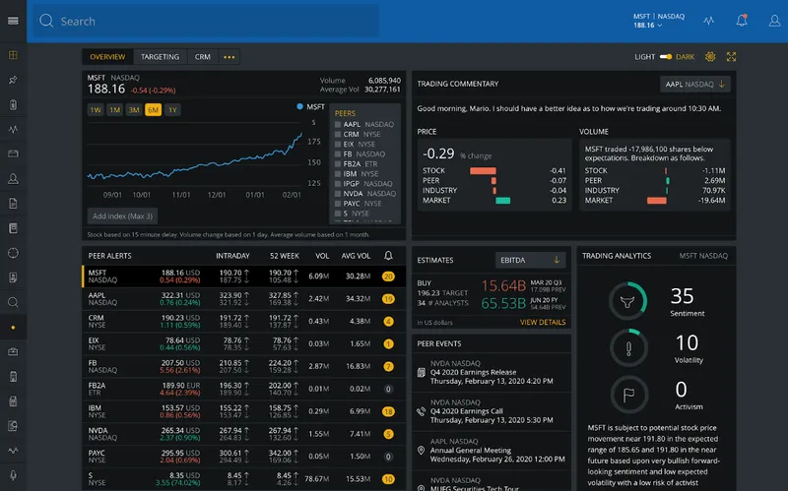Image resolution: width=788 pixels, height=491 pixels.
Task: Select the 1M chart range
Action: (x=114, y=110)
